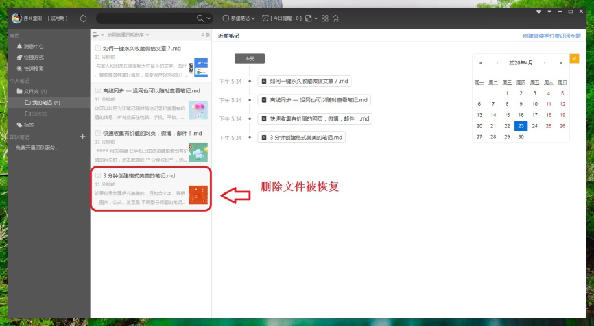
Task: Click the fullscreen view icon in toolbar
Action: pyautogui.click(x=309, y=18)
